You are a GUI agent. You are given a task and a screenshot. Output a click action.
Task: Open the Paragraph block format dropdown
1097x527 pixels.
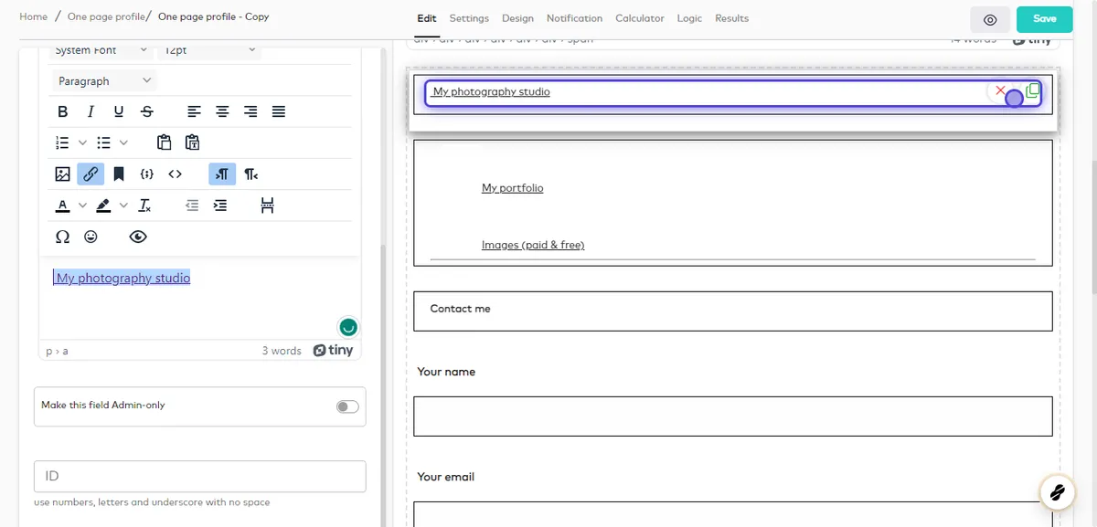click(104, 80)
